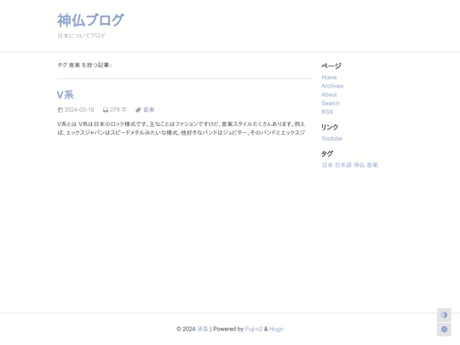Go to Home page in sidebar
This screenshot has width=460, height=345.
(x=329, y=78)
